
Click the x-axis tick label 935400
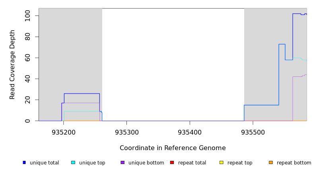190,132
